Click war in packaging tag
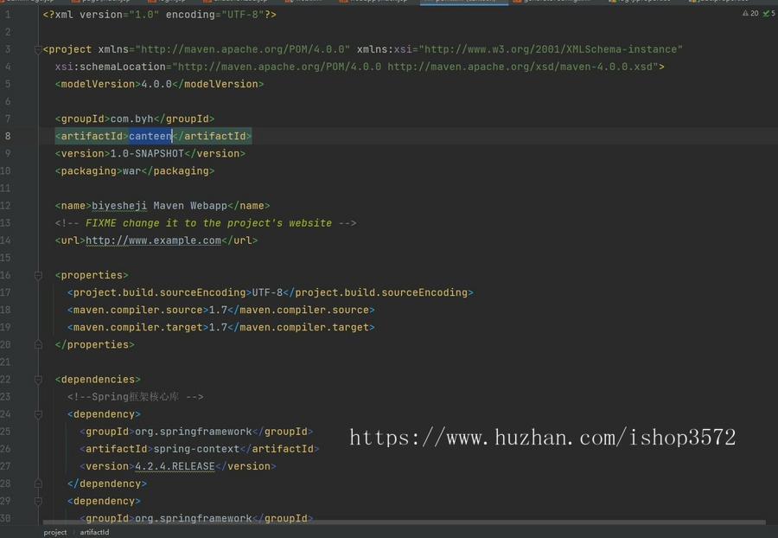 131,170
